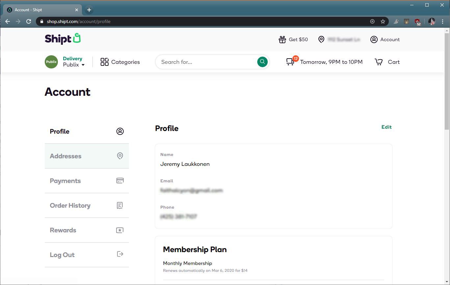Click the Publix store logo
450x285 pixels.
(x=51, y=62)
